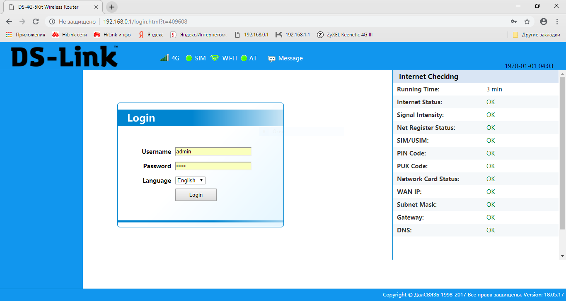
Task: Click the Running Time value 3 min
Action: [494, 89]
